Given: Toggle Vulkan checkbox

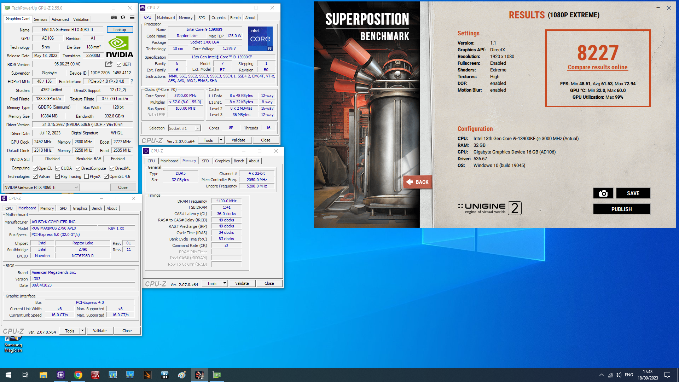Looking at the screenshot, I should (x=35, y=176).
